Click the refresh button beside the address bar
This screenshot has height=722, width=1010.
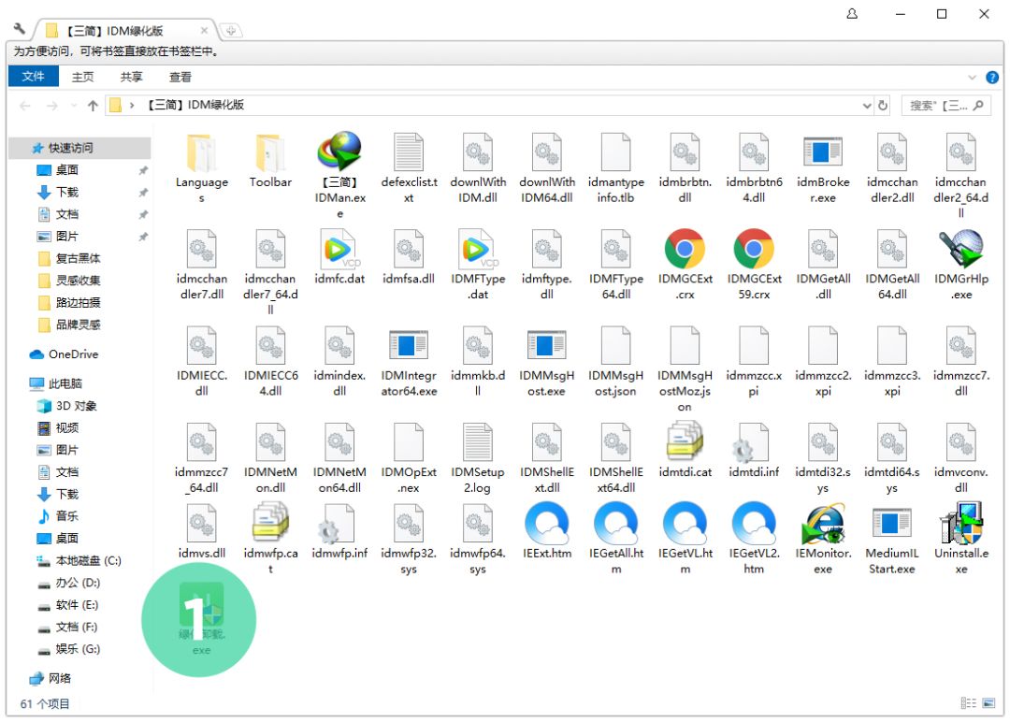point(883,106)
